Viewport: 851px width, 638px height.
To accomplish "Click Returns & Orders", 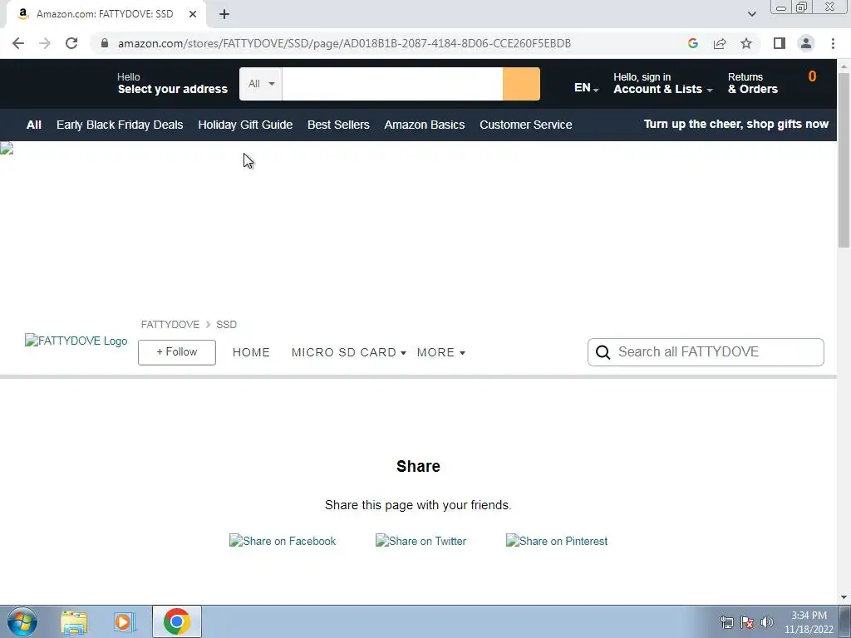I will (x=753, y=83).
